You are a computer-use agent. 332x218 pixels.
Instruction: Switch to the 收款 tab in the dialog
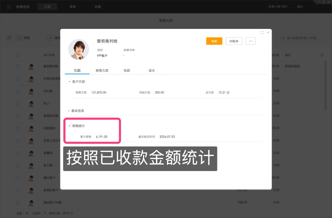(127, 71)
